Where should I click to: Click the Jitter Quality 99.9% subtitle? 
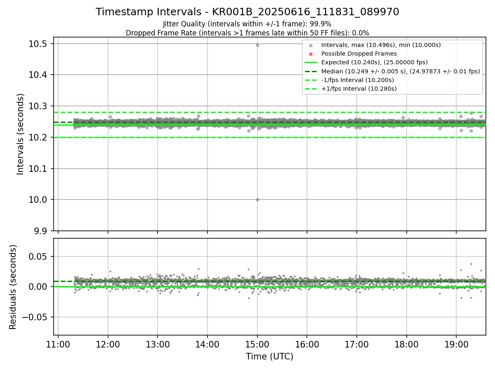click(x=247, y=24)
